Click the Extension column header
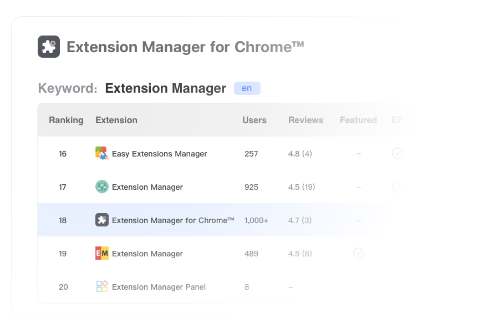The width and height of the screenshot is (499, 333). [116, 120]
